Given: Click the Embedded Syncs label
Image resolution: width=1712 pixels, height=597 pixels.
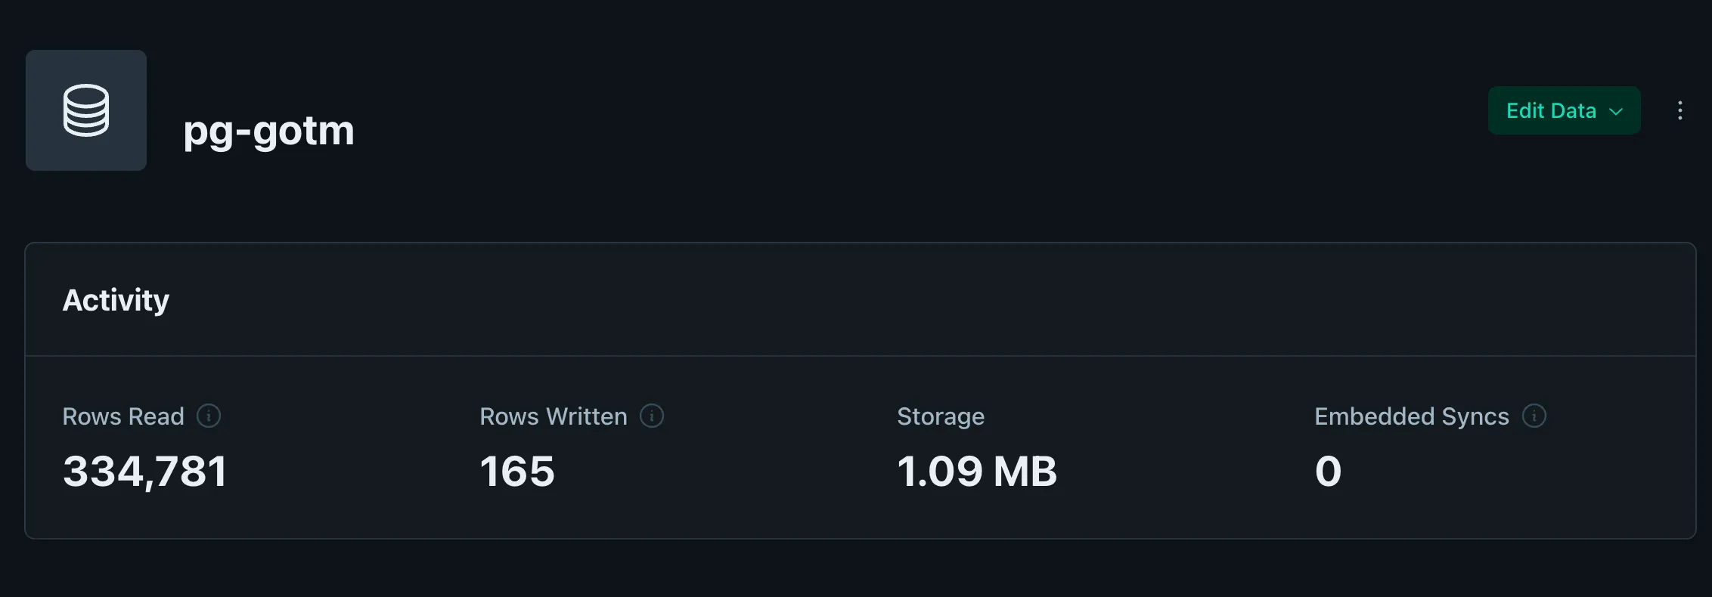Looking at the screenshot, I should pyautogui.click(x=1411, y=416).
